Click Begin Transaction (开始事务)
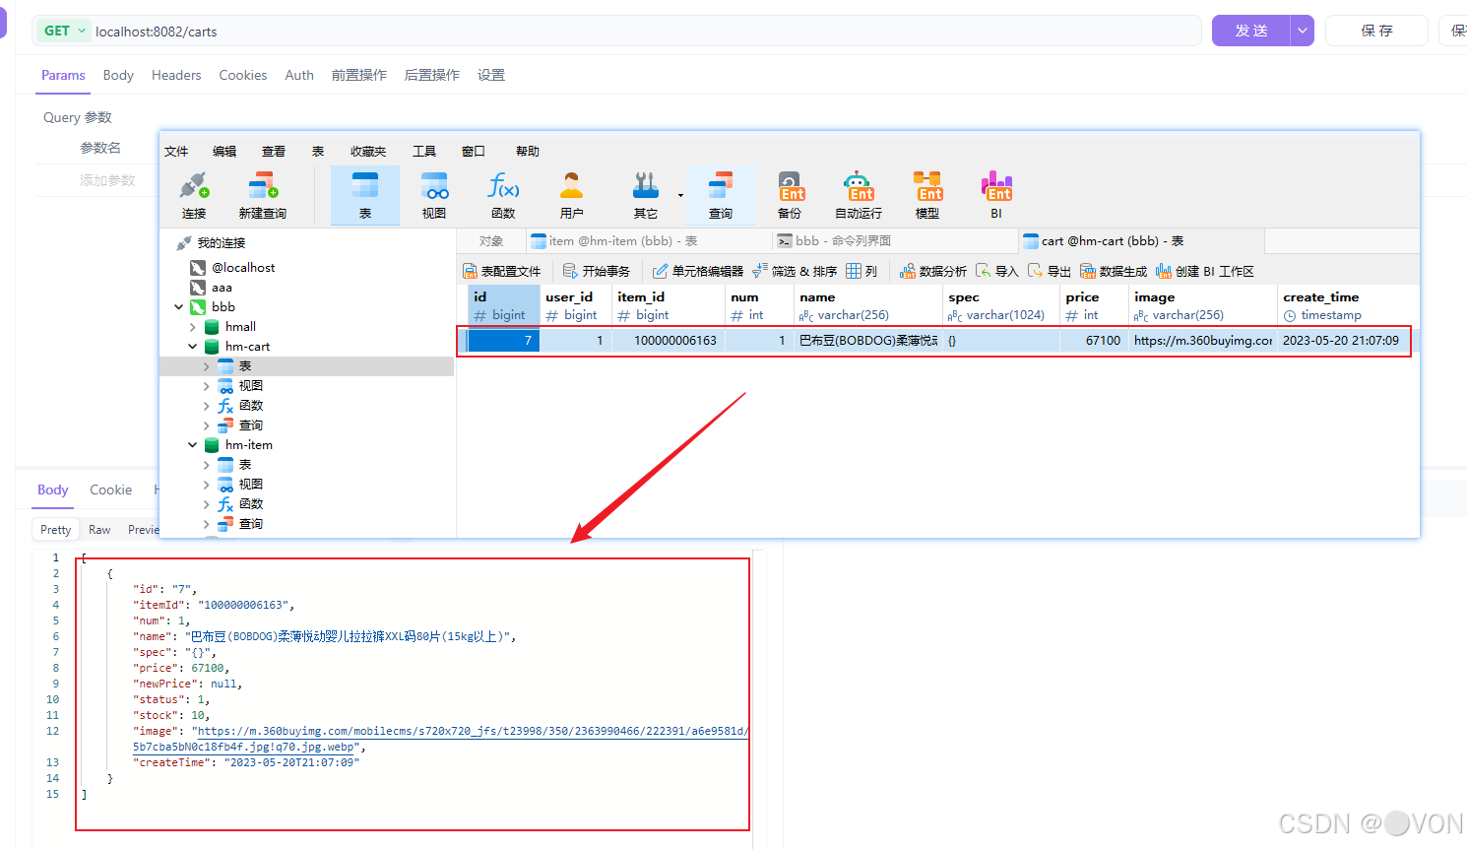Viewport: 1467px width, 849px height. (x=597, y=271)
